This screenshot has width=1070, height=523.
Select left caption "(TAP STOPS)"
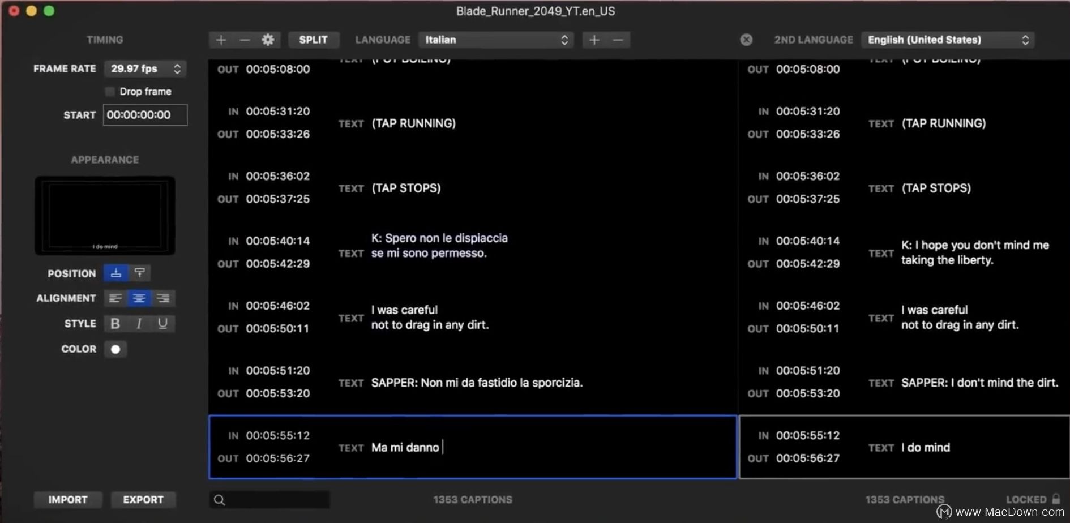[406, 188]
